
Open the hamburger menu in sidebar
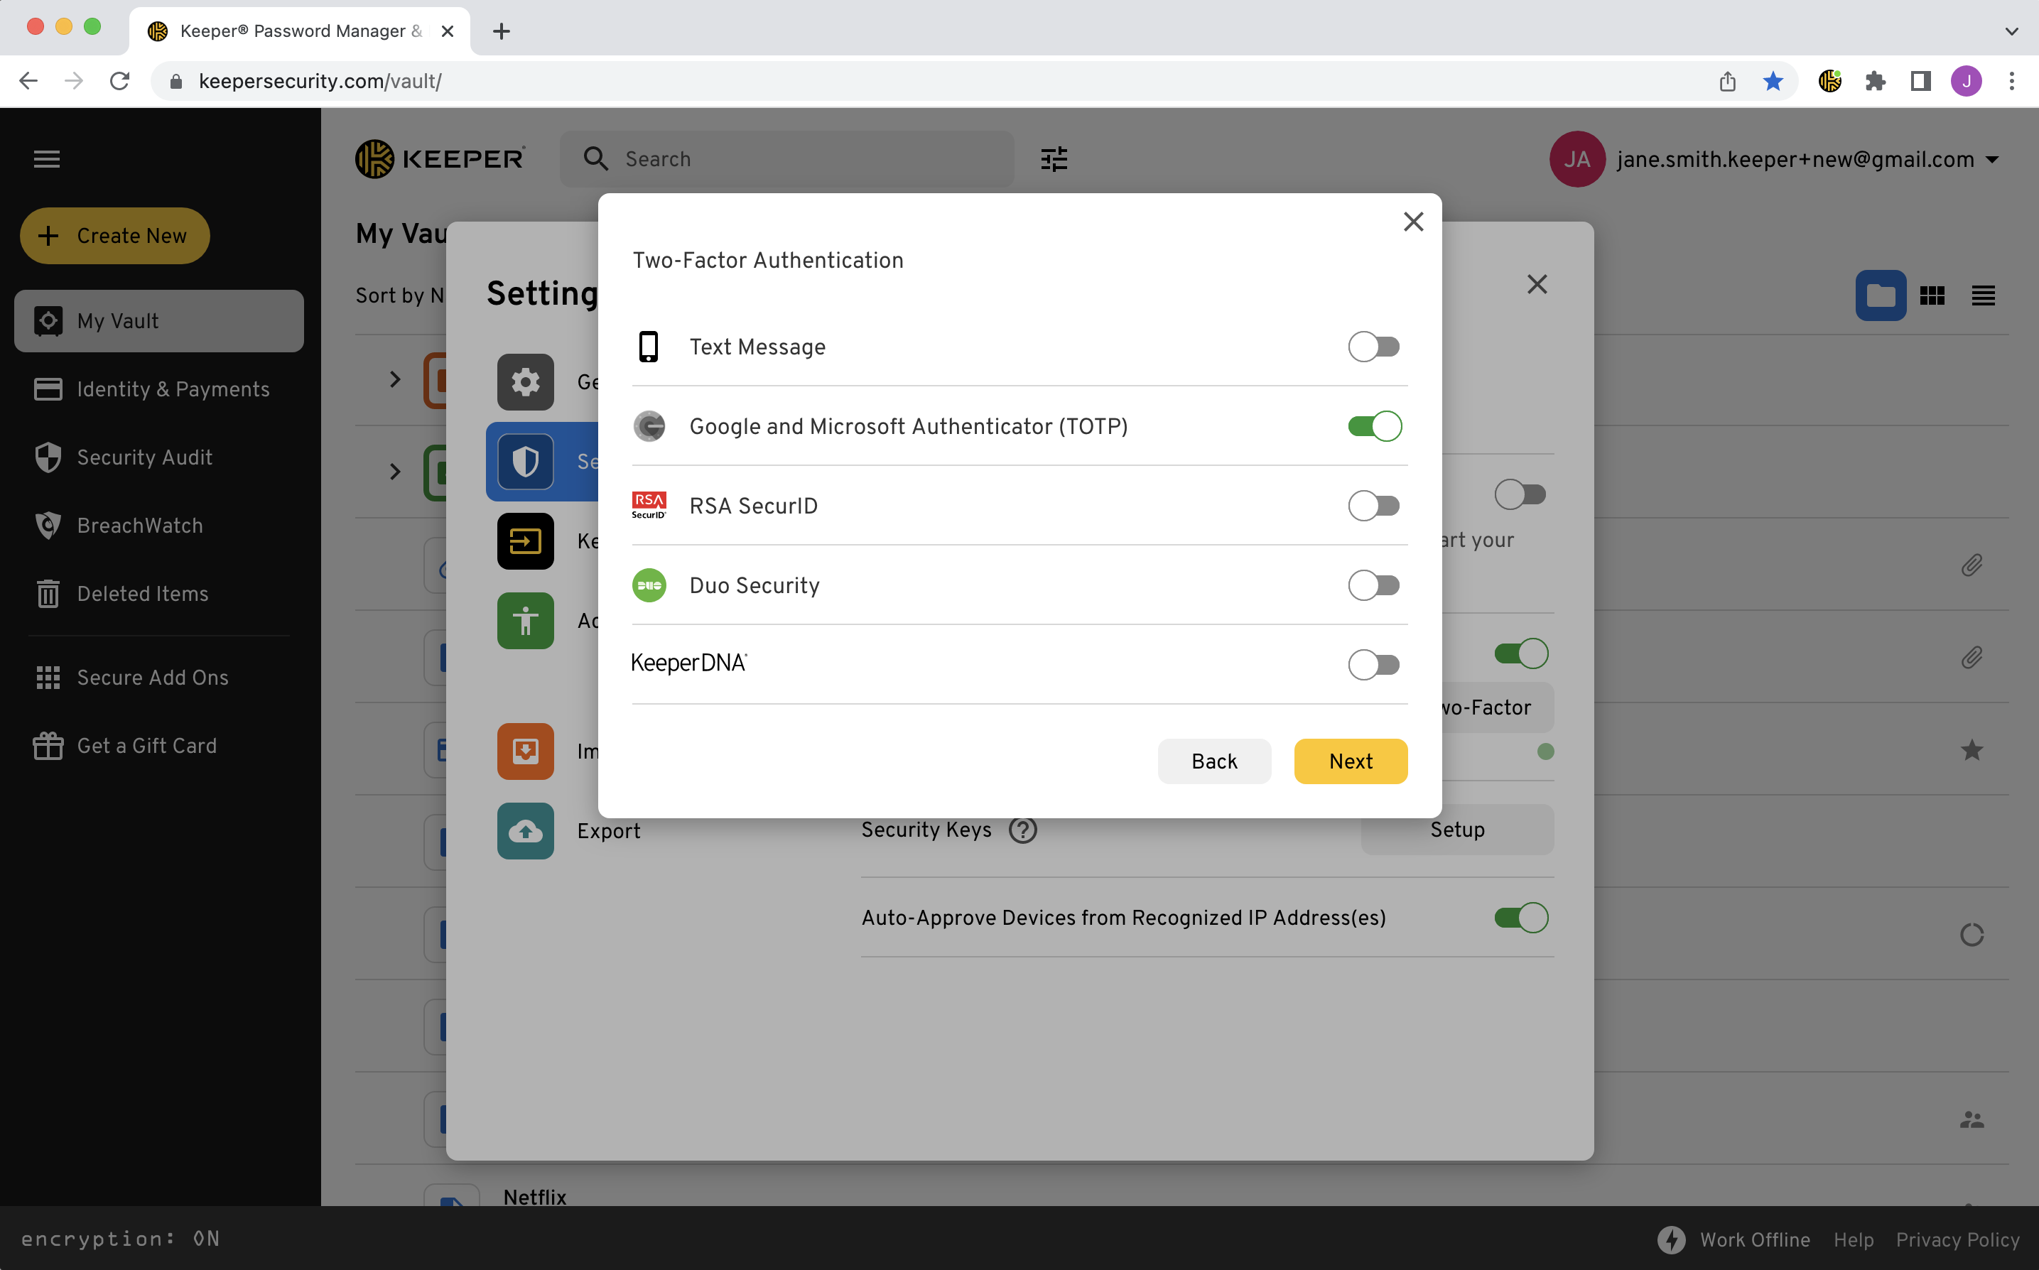click(x=47, y=159)
